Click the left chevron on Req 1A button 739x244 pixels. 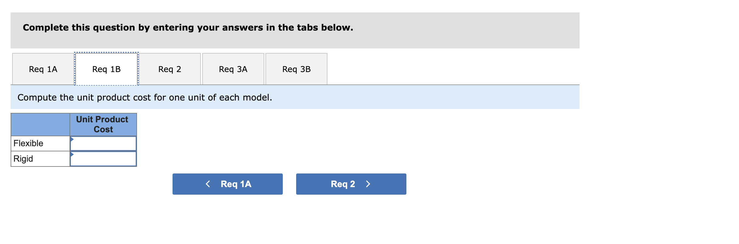(208, 184)
